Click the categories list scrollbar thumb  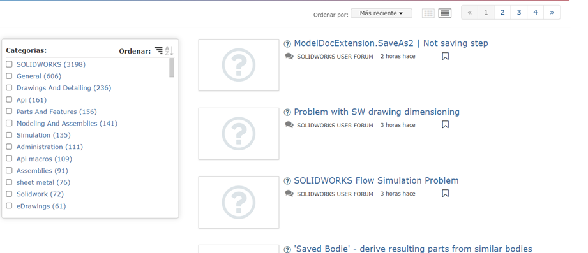pyautogui.click(x=172, y=68)
